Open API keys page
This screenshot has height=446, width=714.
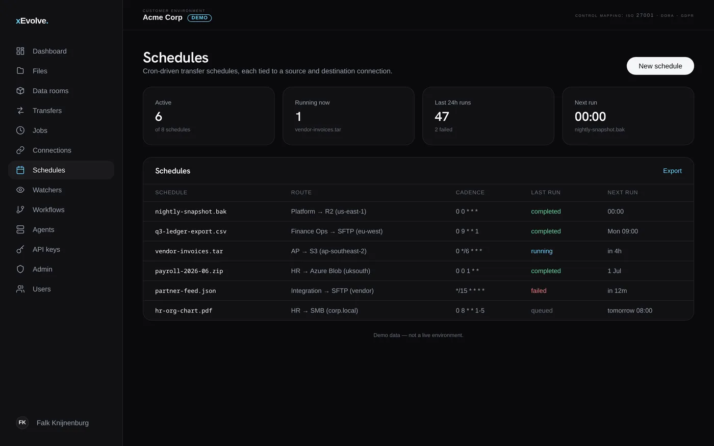click(61, 249)
